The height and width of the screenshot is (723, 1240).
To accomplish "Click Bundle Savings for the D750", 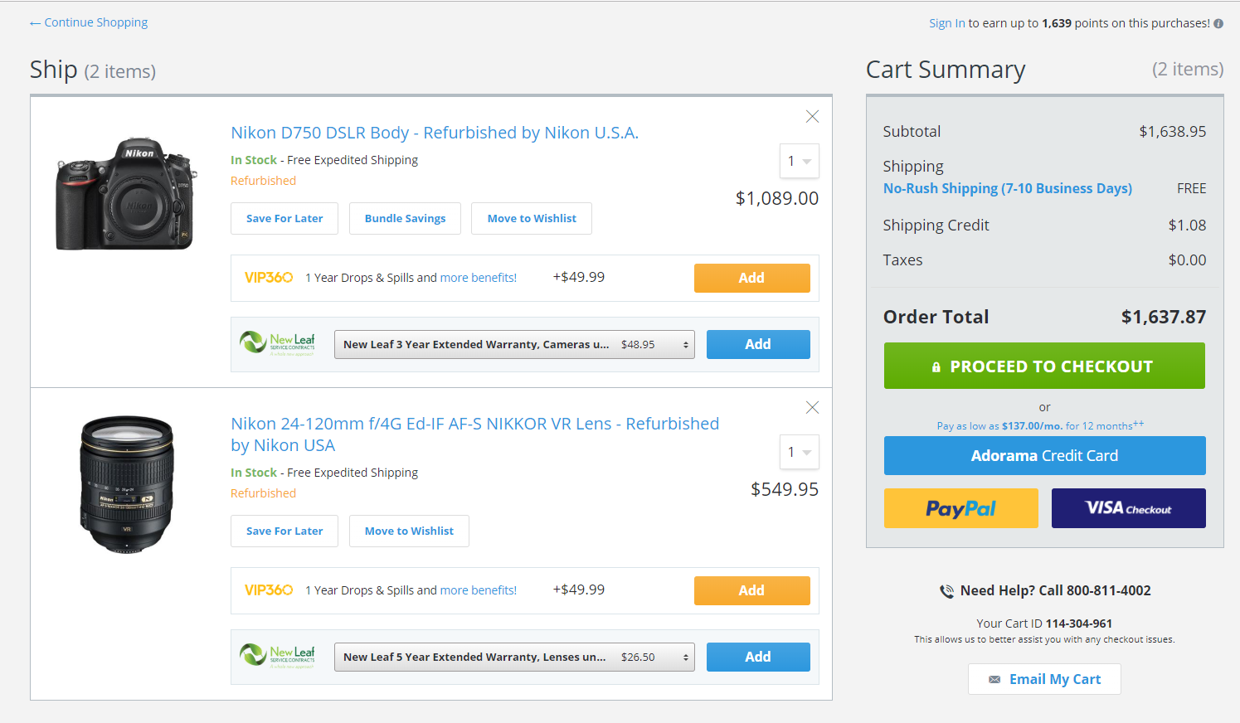I will pyautogui.click(x=405, y=219).
